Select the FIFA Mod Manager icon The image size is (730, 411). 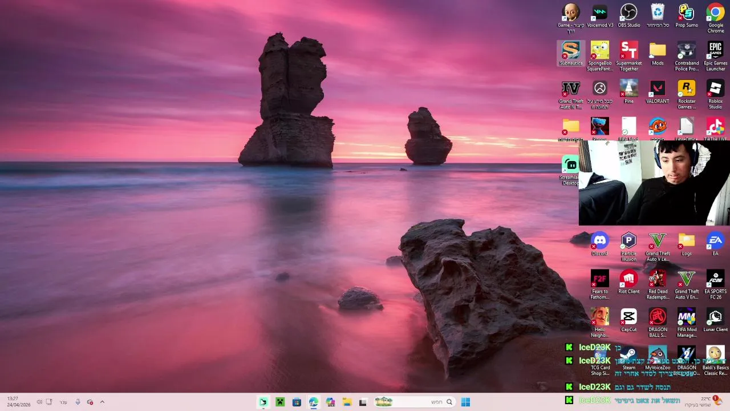coord(687,323)
